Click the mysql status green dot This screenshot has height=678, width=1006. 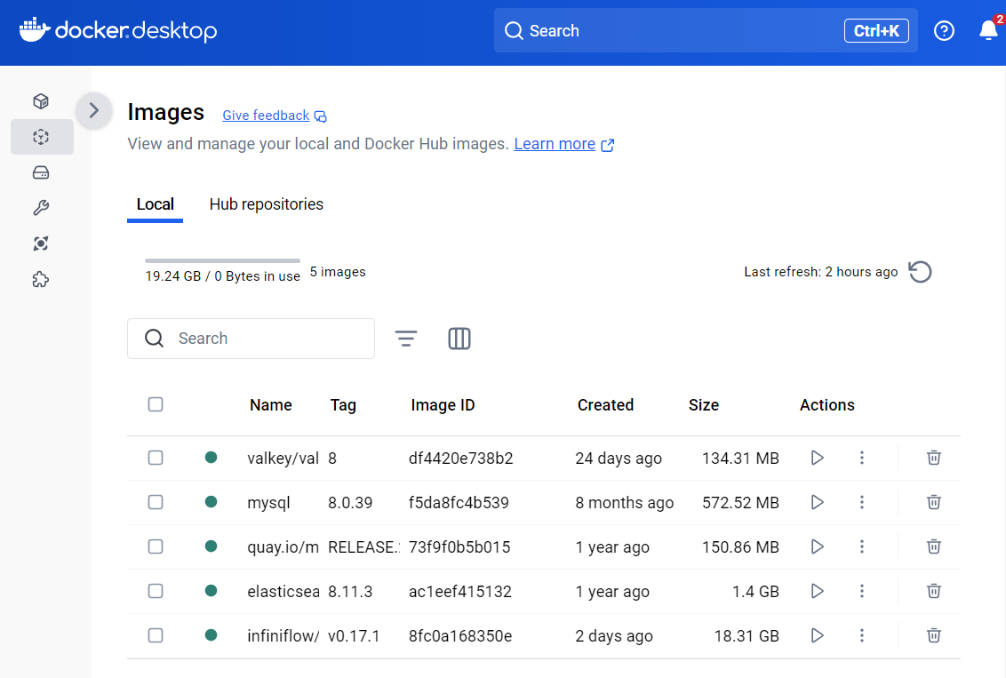click(211, 501)
